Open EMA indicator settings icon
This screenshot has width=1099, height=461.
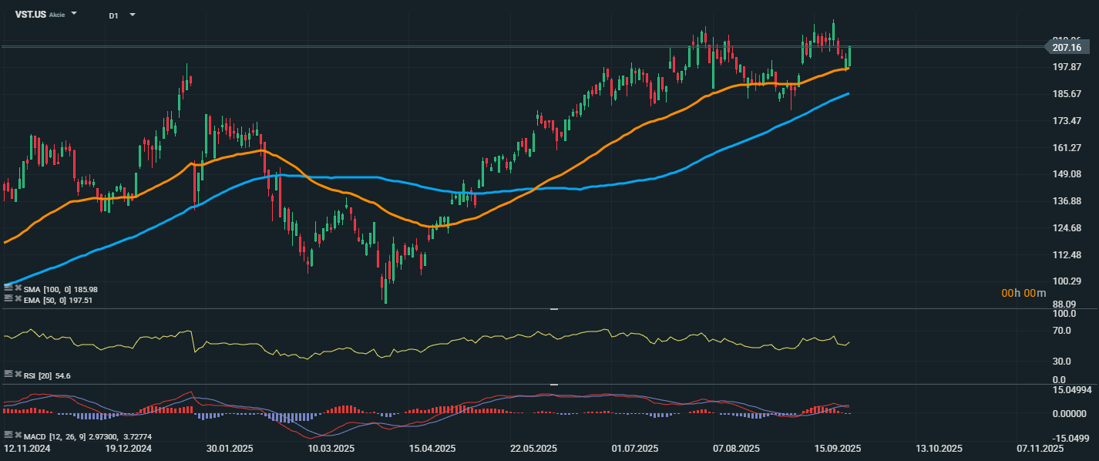pyautogui.click(x=8, y=298)
